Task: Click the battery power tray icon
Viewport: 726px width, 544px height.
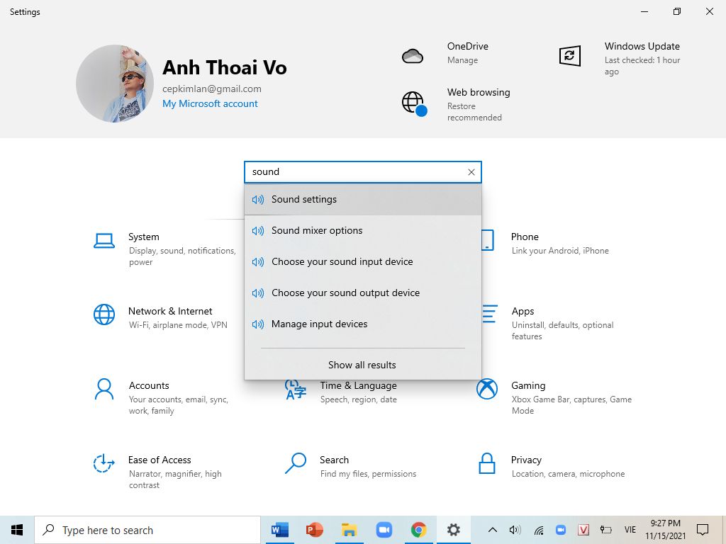Action: click(x=605, y=530)
